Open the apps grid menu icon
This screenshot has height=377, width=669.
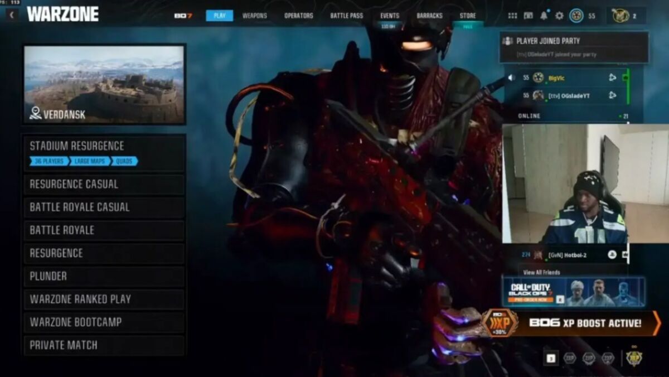coord(512,16)
